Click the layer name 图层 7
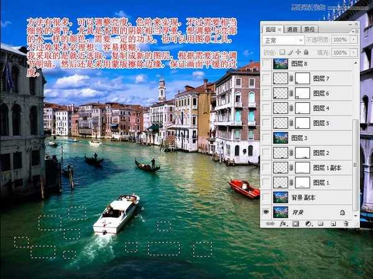The image size is (373, 279). [321, 79]
